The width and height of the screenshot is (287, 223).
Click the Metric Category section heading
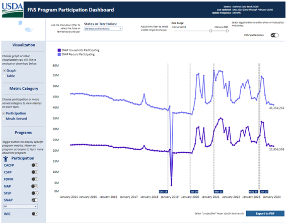click(24, 88)
